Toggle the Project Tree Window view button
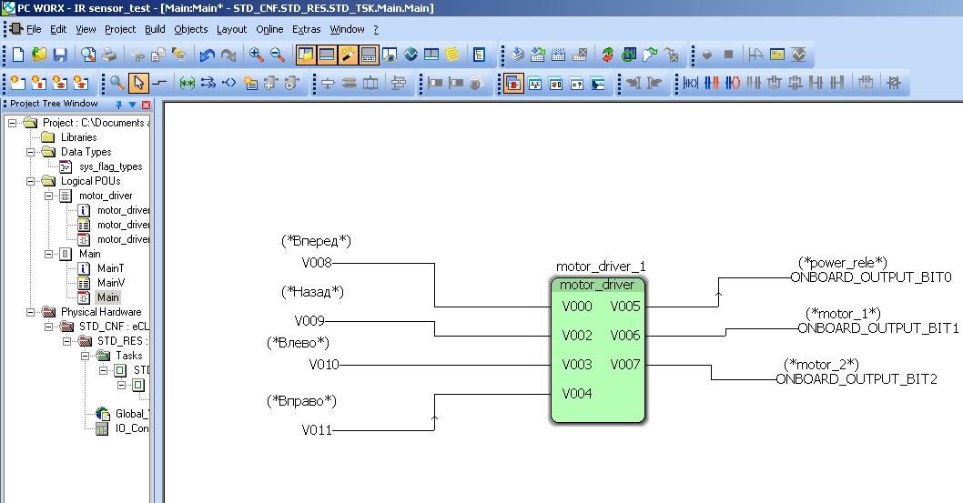The height and width of the screenshot is (503, 963). [x=306, y=55]
